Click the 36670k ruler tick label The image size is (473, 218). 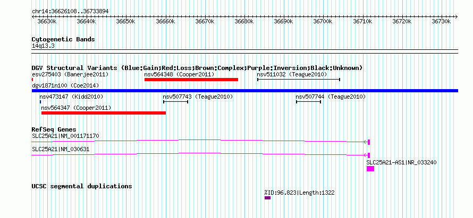pyautogui.click(x=206, y=21)
